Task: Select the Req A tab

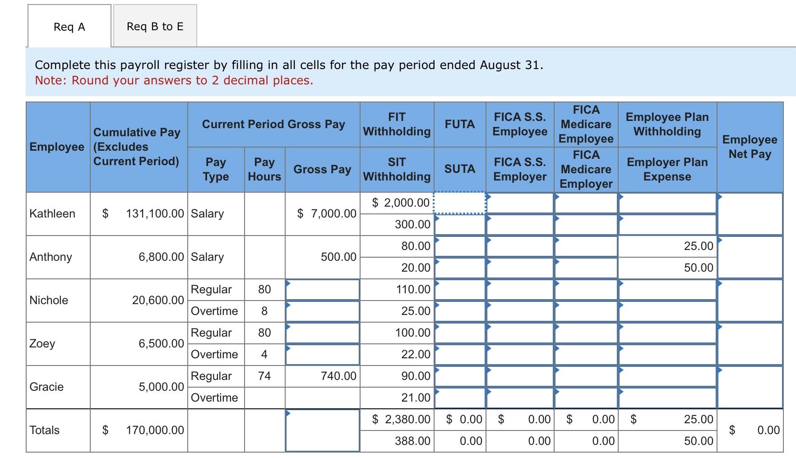Action: click(x=68, y=27)
